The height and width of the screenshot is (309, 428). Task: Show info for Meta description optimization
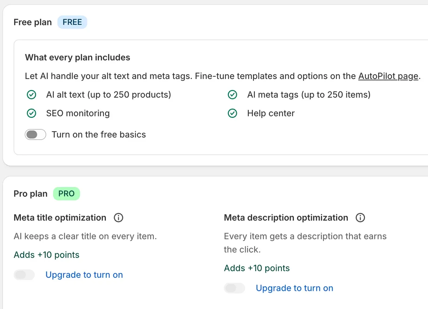point(360,218)
